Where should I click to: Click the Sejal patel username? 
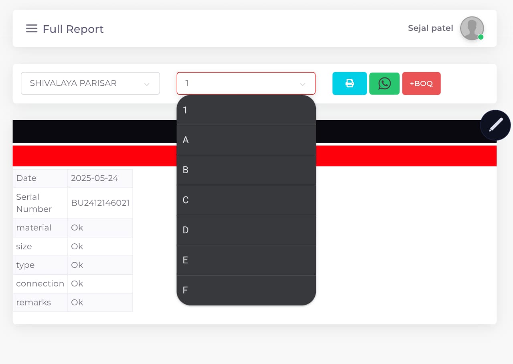pyautogui.click(x=430, y=28)
